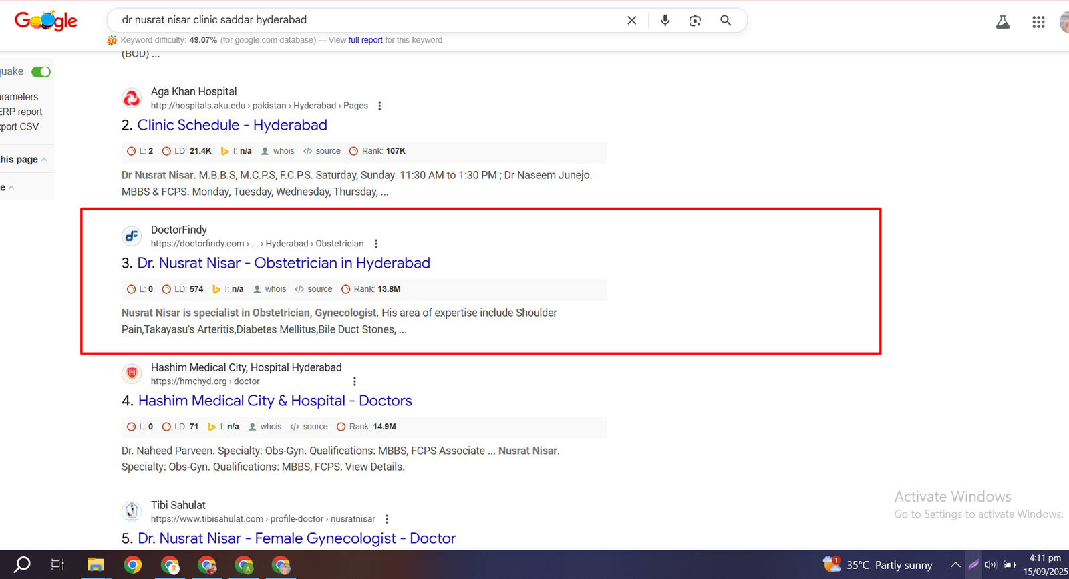Viewport: 1069px width, 579px height.
Task: Open three-dot menu for DoctorFindy result
Action: (x=376, y=244)
